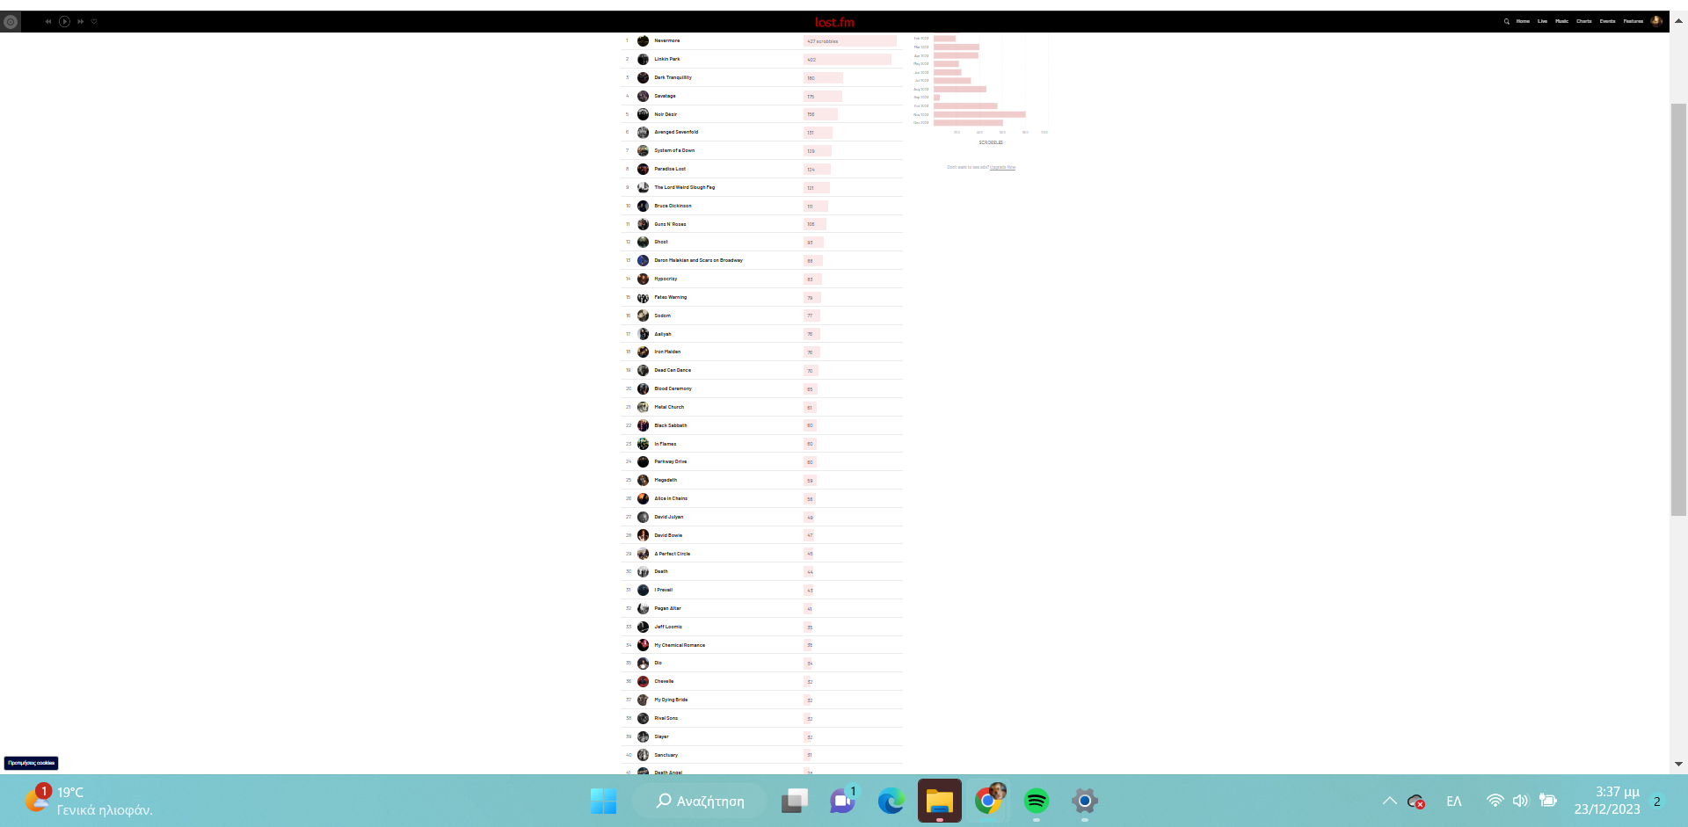Image resolution: width=1688 pixels, height=827 pixels.
Task: Click the Bruce Dickinson artist avatar
Action: [x=643, y=206]
